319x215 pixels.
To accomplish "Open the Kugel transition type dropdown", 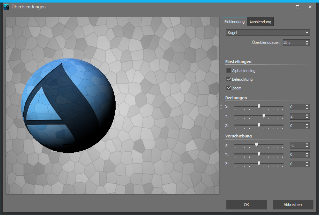I will coord(267,33).
